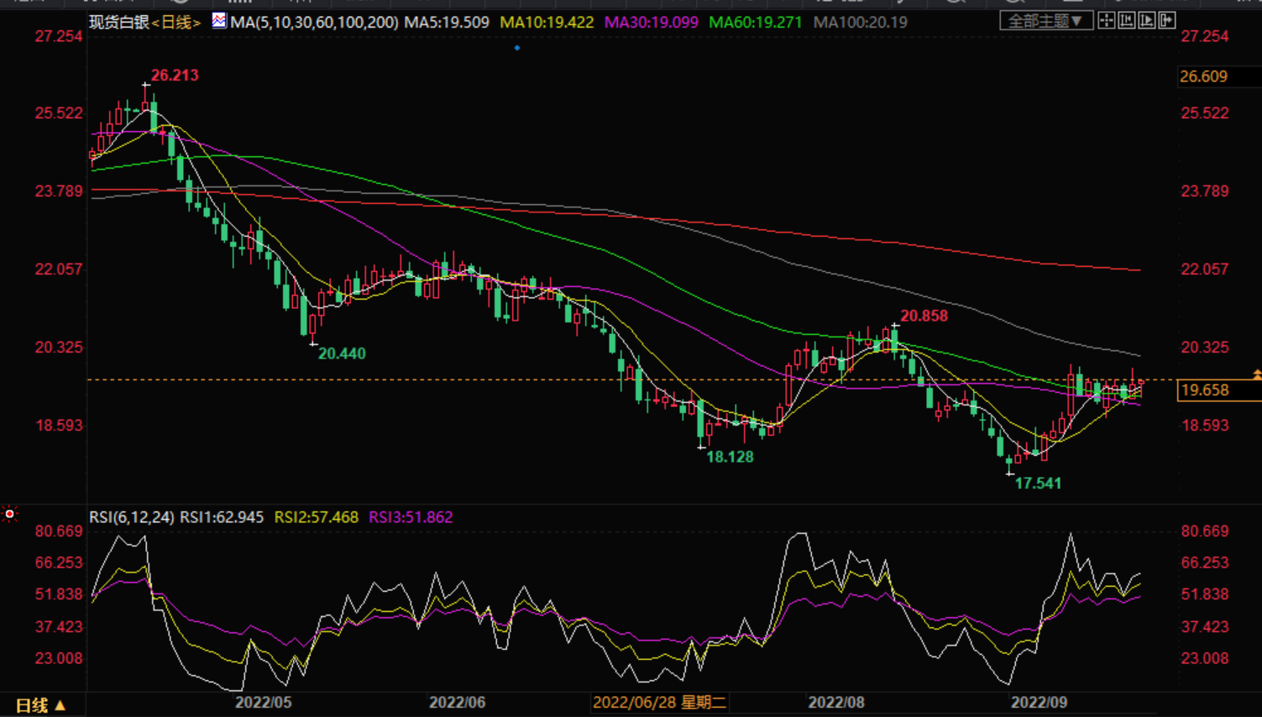1262x717 pixels.
Task: Click the <日线> period label in header
Action: [x=176, y=23]
